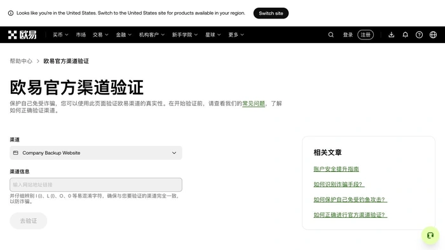This screenshot has height=250, width=445.
Task: Click the Switch site button
Action: [271, 13]
